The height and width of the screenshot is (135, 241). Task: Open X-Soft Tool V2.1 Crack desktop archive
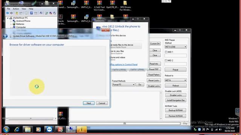tap(99, 6)
